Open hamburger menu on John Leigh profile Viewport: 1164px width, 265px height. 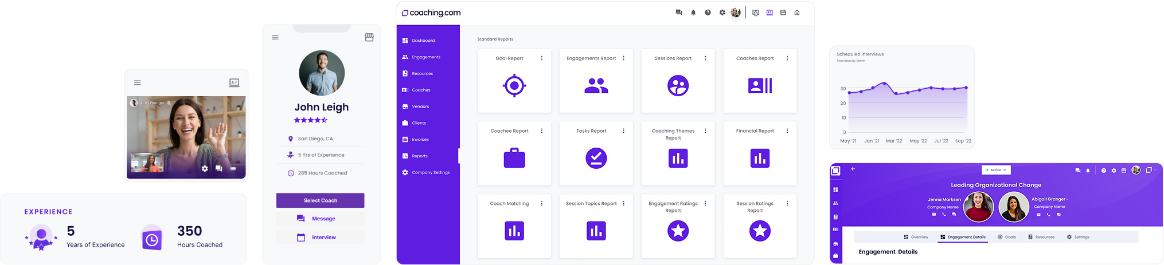[275, 37]
